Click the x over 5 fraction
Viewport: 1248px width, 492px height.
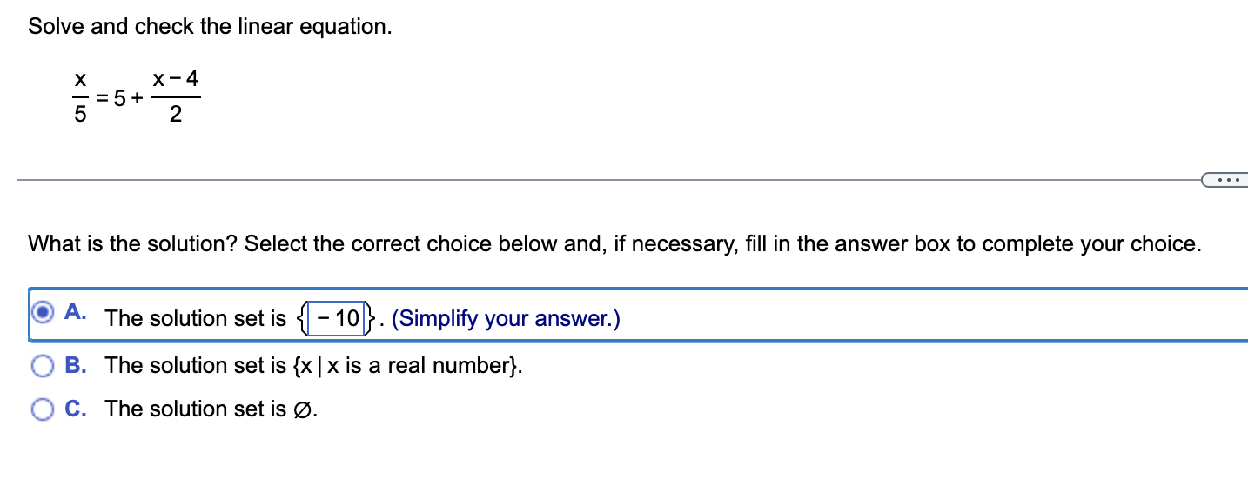[79, 97]
